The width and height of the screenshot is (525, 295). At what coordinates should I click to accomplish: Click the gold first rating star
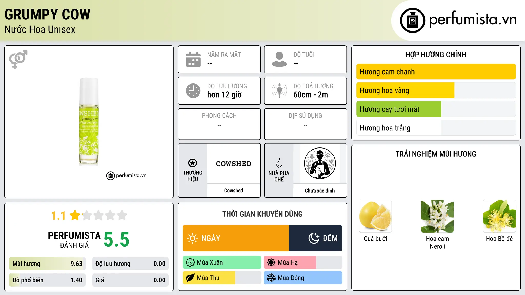(x=75, y=215)
